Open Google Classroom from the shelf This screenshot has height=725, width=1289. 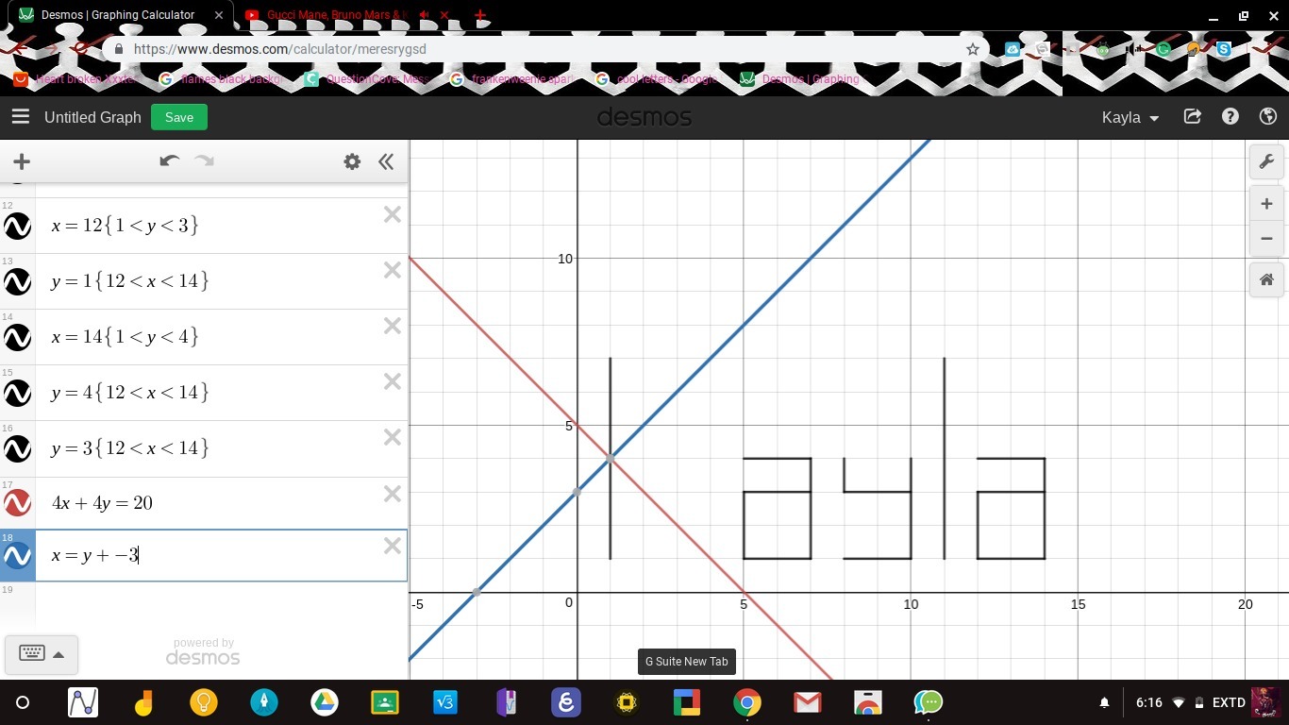pyautogui.click(x=385, y=702)
